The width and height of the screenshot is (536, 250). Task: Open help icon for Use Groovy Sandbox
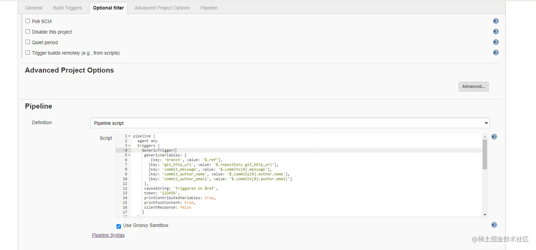coord(494,225)
